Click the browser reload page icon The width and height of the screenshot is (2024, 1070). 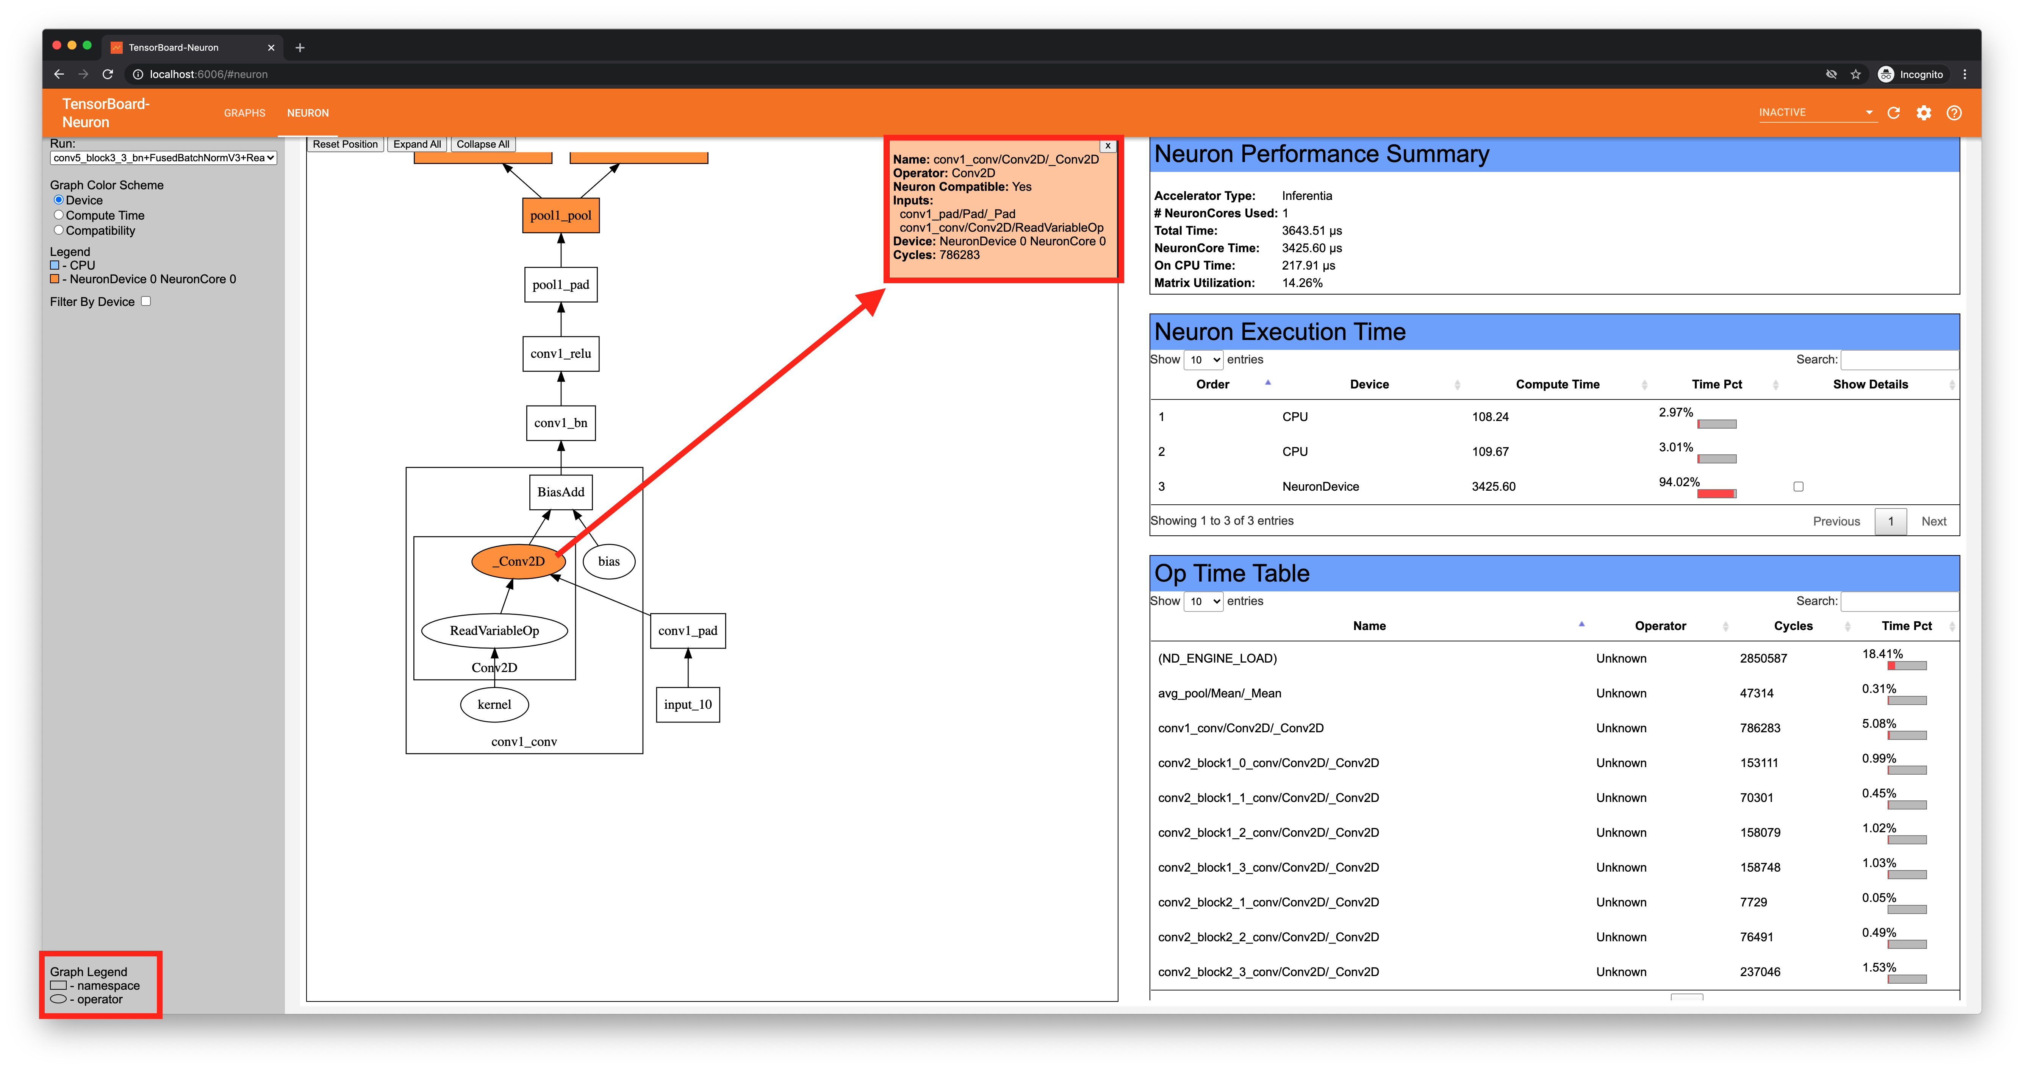click(108, 75)
